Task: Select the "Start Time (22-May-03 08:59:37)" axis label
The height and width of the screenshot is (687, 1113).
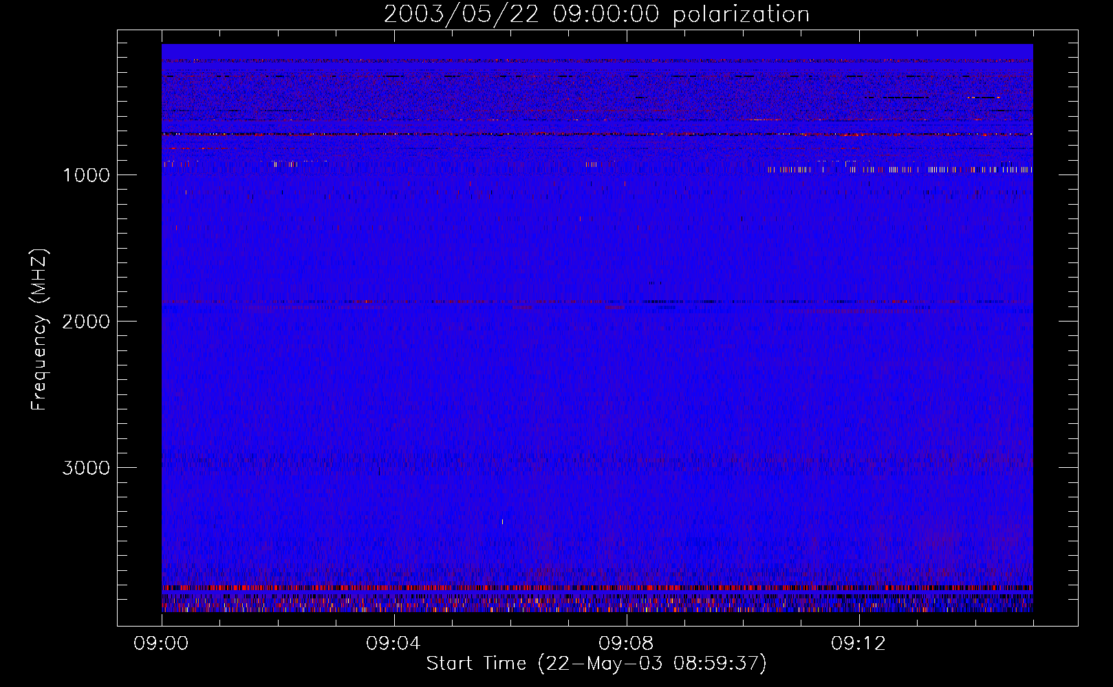Action: coord(596,664)
